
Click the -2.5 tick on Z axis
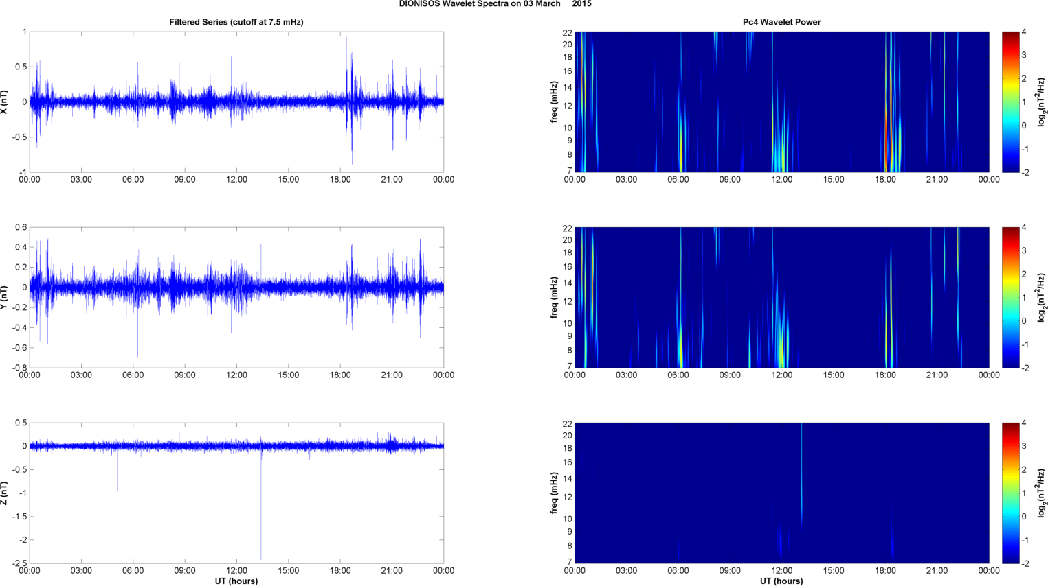click(x=19, y=563)
